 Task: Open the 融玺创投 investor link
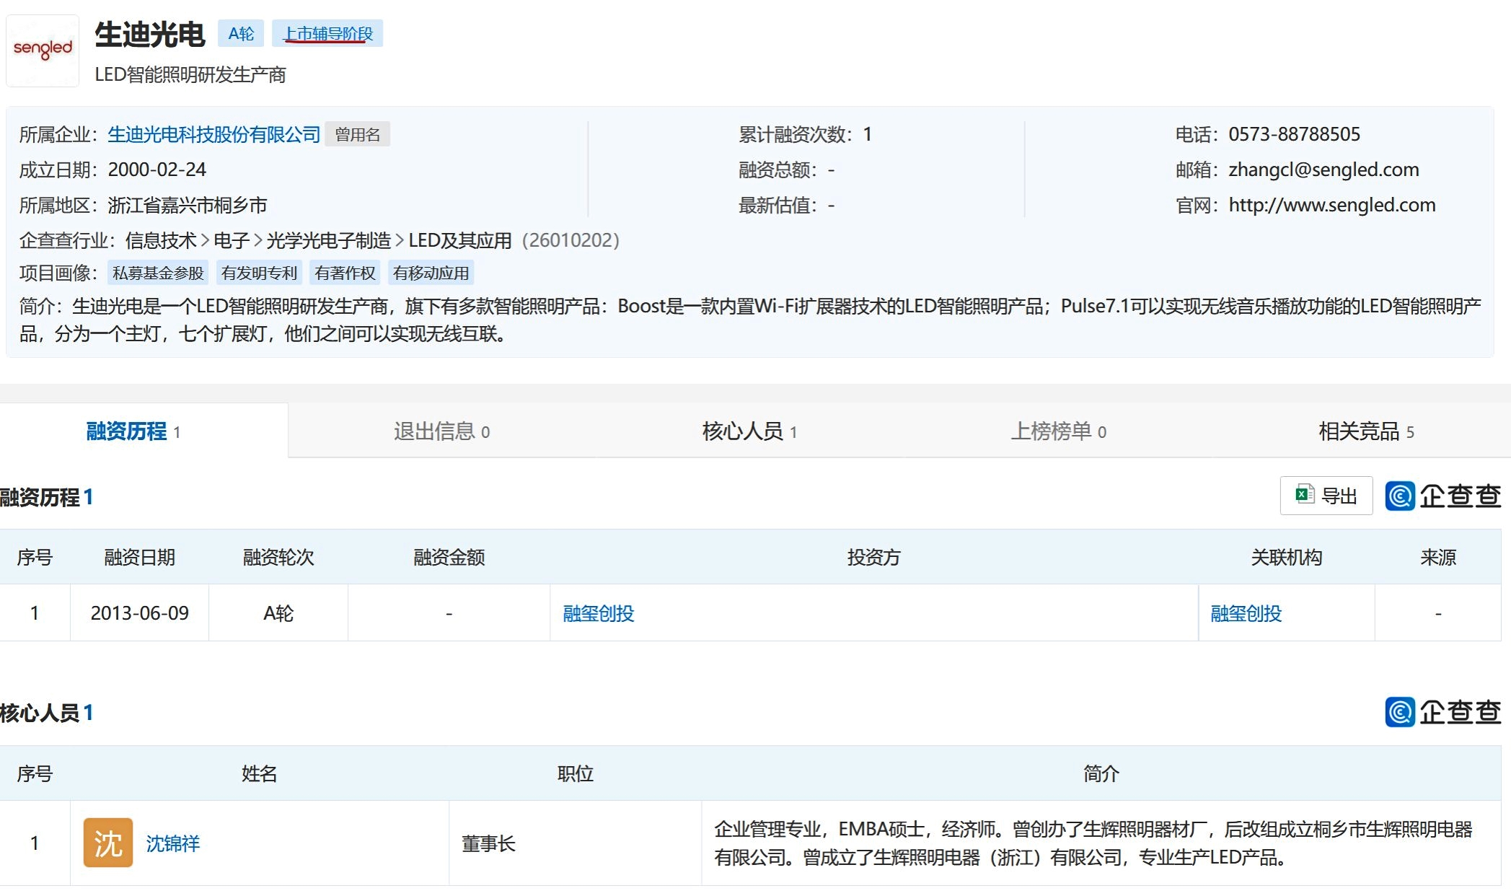pos(598,613)
